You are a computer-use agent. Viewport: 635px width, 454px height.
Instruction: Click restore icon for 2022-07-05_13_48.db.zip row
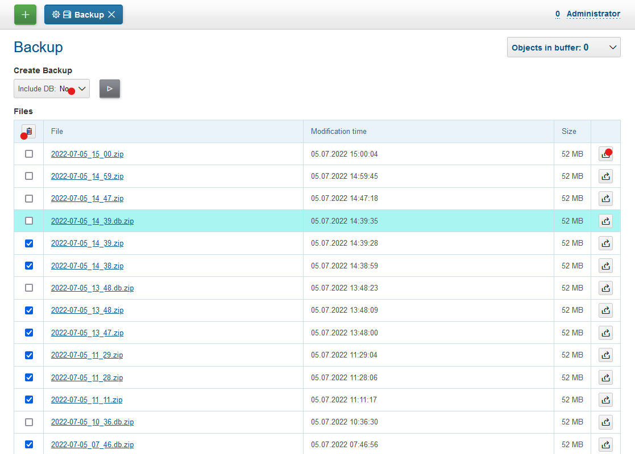[x=605, y=288]
